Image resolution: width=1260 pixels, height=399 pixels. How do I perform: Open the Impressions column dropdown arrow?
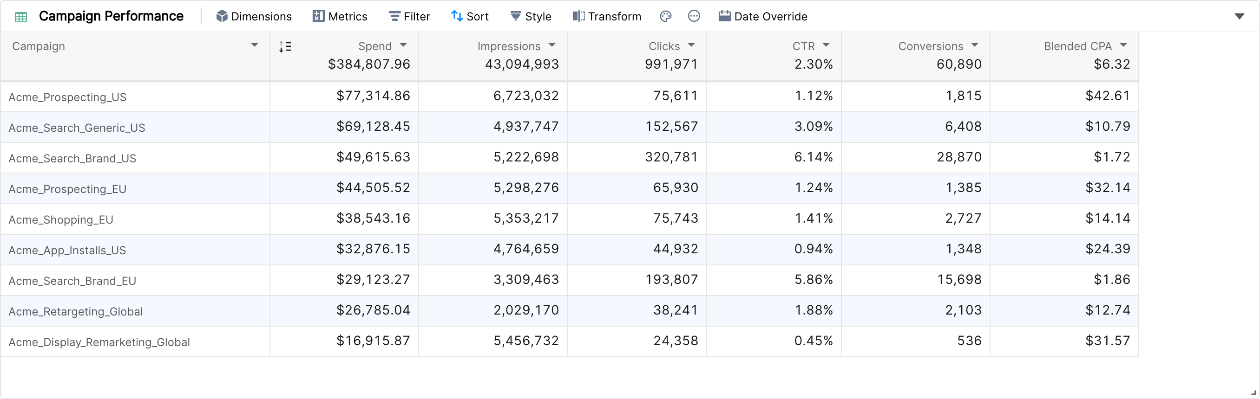tap(552, 45)
